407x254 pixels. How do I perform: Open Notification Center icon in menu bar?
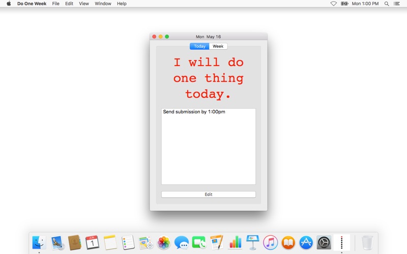coord(397,4)
